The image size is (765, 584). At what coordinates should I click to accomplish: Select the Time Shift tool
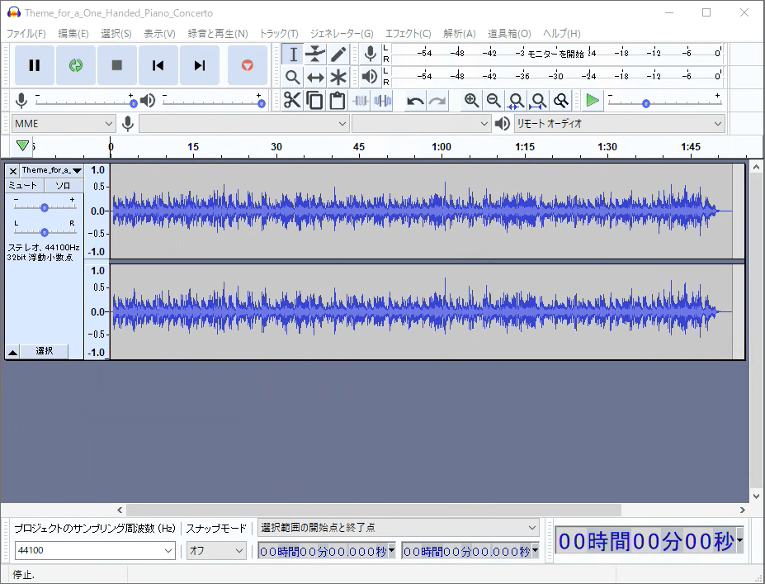[315, 77]
